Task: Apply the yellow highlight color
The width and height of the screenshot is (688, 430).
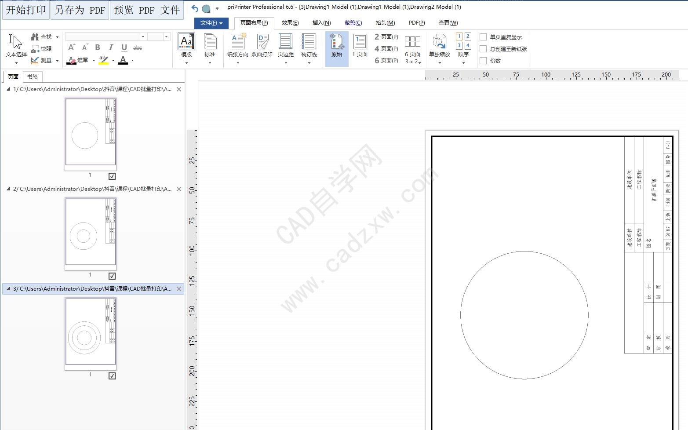Action: (104, 60)
